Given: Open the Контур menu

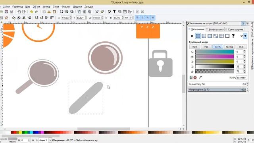Looking at the screenshot, I should (x=46, y=7).
